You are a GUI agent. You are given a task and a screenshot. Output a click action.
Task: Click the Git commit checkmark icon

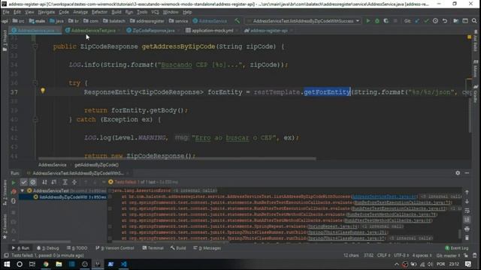(x=426, y=21)
